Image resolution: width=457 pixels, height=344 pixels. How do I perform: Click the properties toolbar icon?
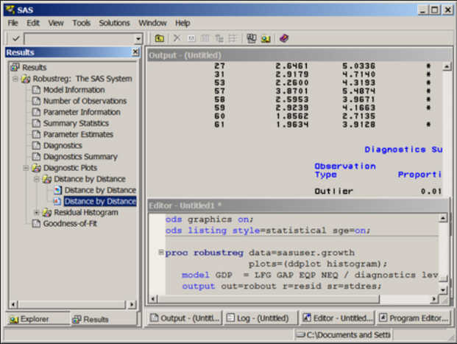191,38
